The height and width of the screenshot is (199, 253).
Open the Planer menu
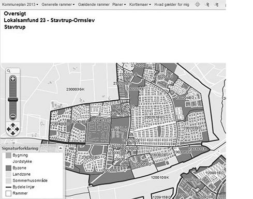click(x=119, y=5)
